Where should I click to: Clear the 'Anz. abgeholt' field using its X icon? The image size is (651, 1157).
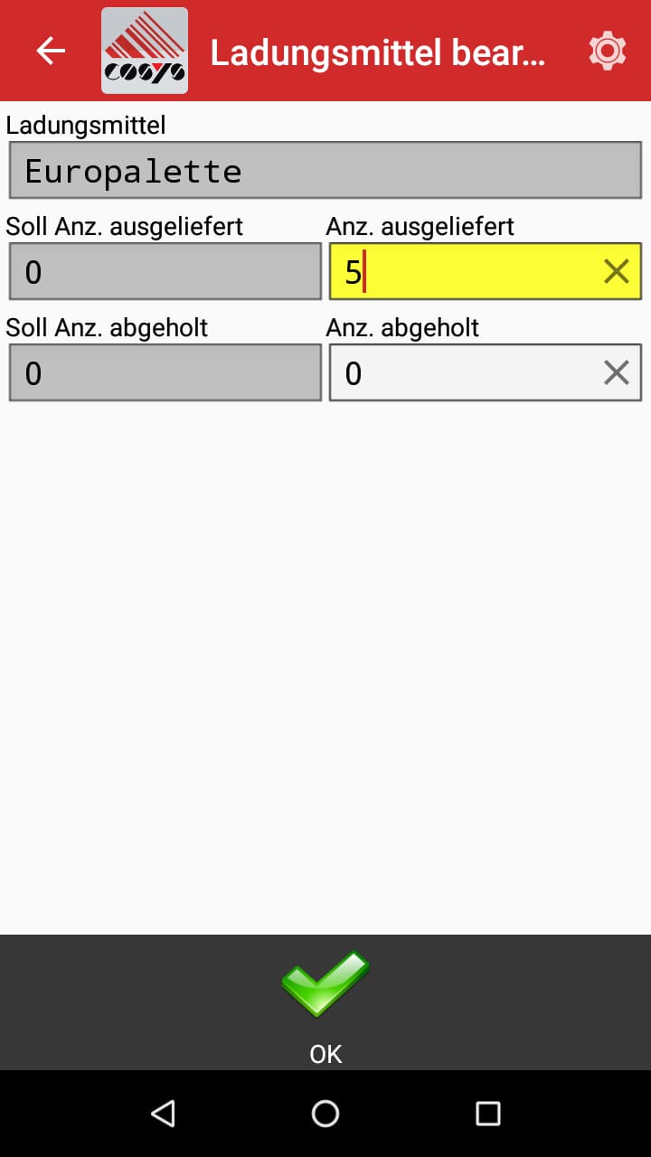click(x=617, y=372)
